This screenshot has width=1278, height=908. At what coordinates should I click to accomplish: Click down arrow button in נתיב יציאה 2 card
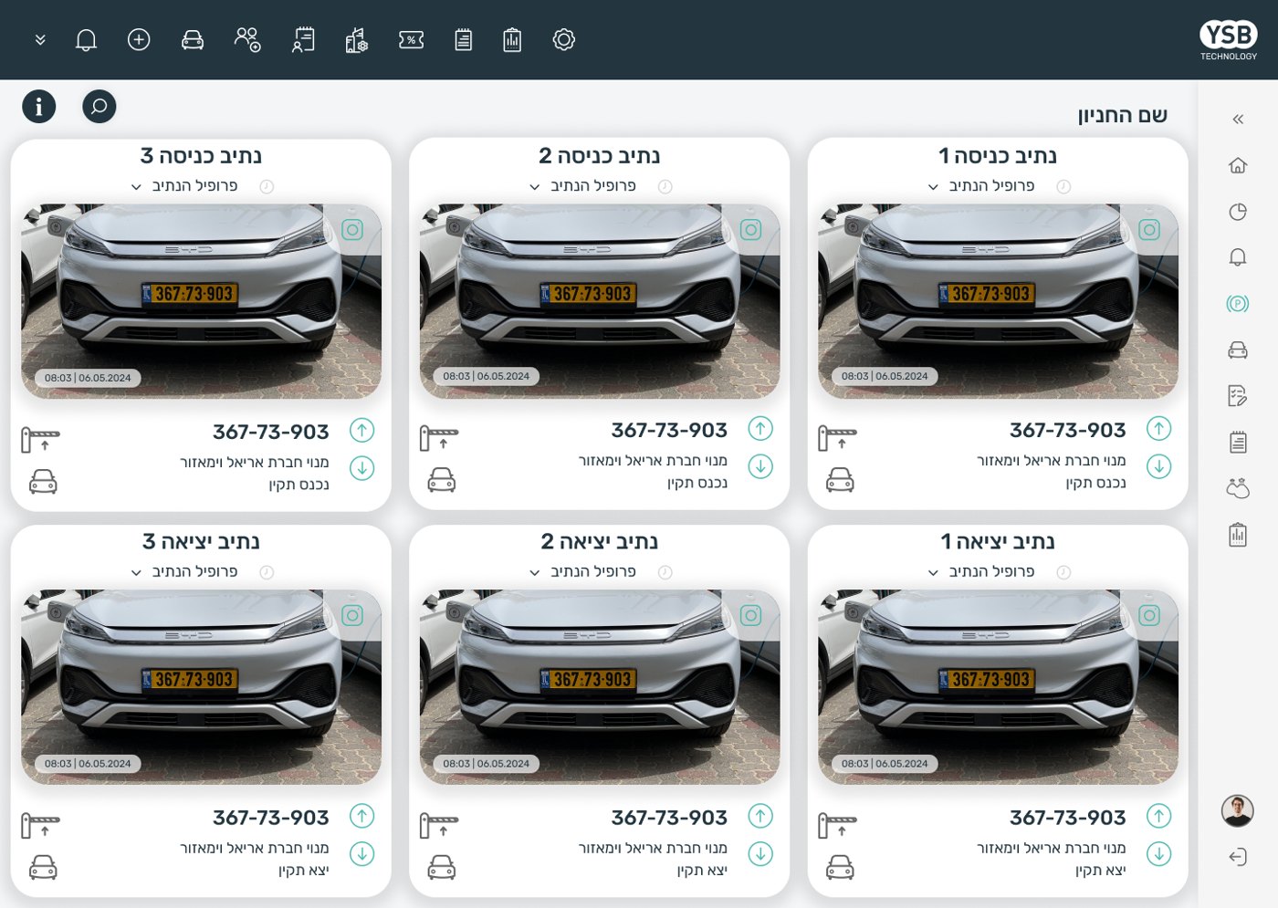click(x=760, y=854)
